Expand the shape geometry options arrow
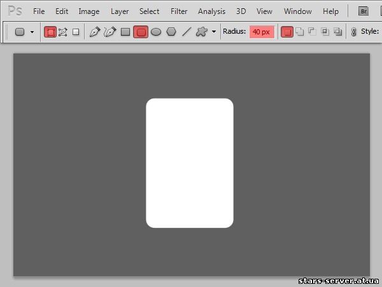This screenshot has width=382, height=287. 214,32
